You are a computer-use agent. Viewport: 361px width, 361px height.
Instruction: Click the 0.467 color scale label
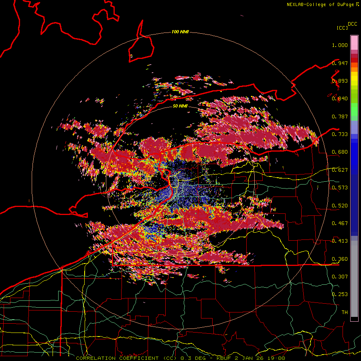(340, 223)
